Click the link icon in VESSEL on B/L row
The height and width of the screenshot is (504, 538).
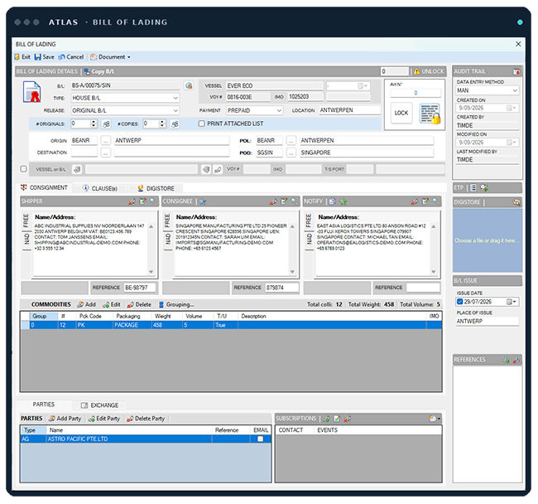click(x=218, y=169)
